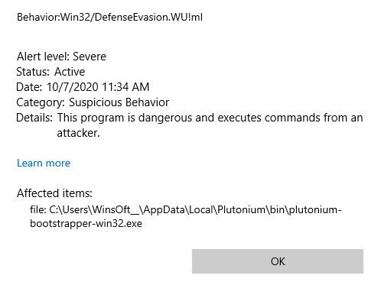Click the Date label
The height and width of the screenshot is (285, 381).
pyautogui.click(x=29, y=87)
